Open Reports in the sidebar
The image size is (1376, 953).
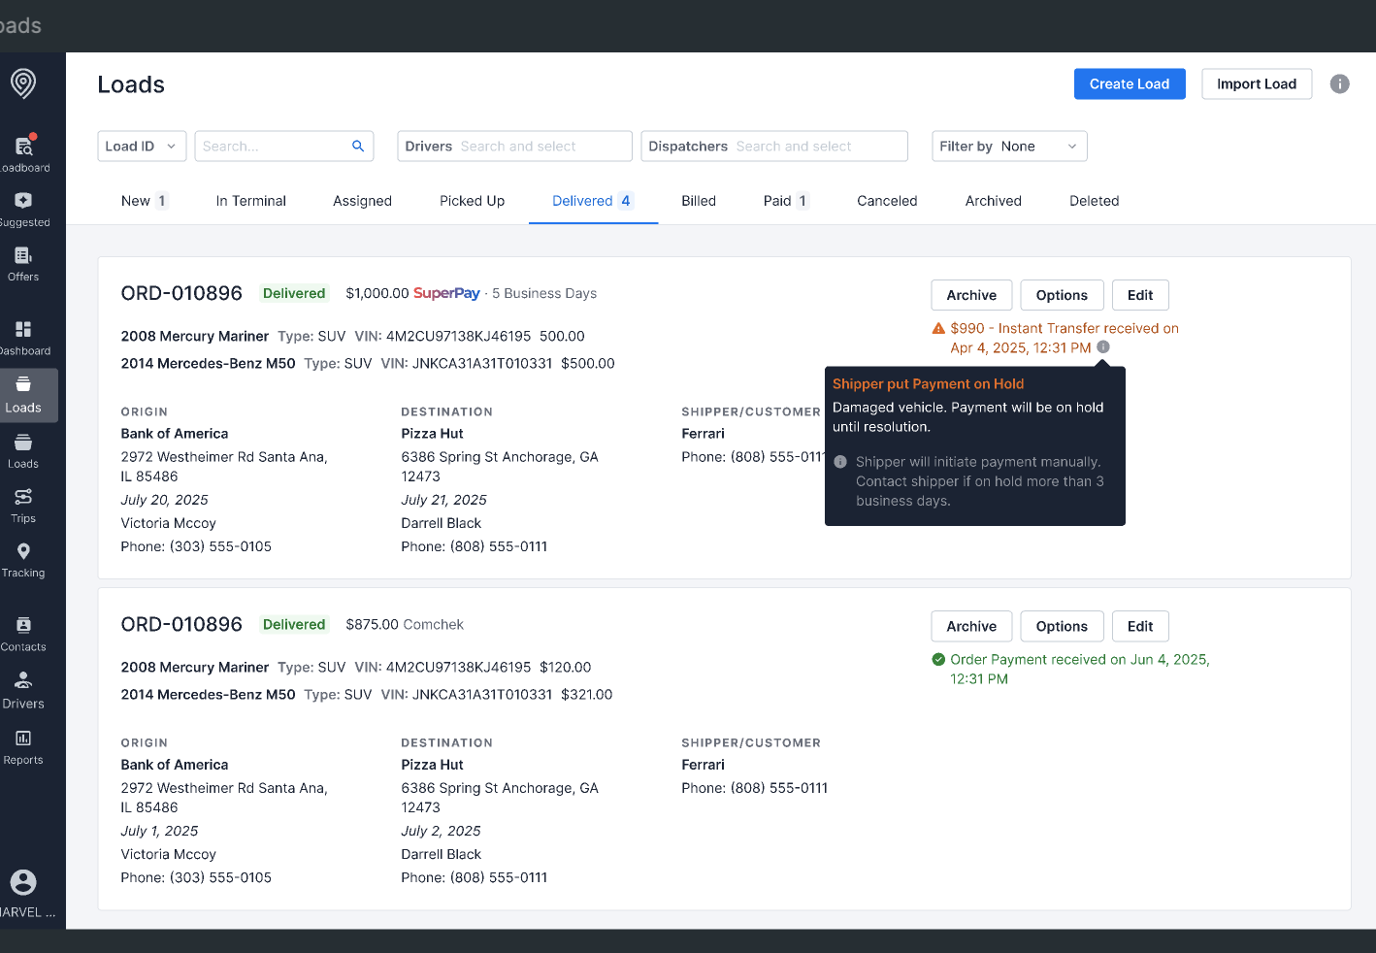coord(23,746)
